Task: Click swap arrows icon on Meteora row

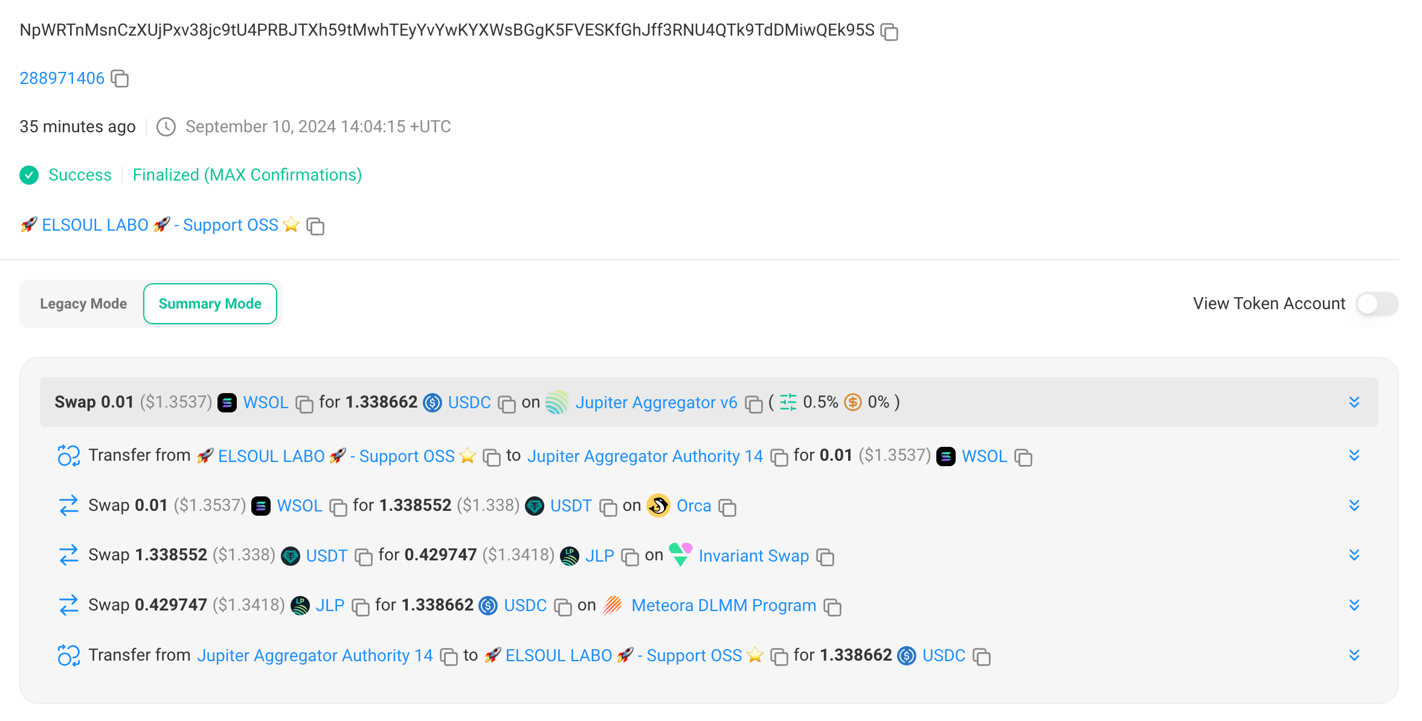Action: coord(69,605)
